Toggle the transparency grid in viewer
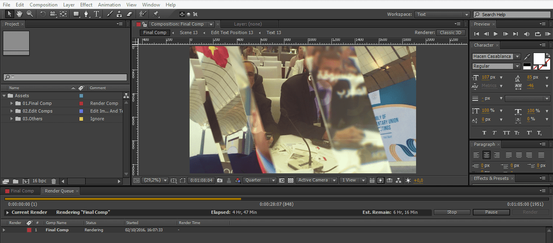Screen dimensions: 553x243 [x=290, y=180]
